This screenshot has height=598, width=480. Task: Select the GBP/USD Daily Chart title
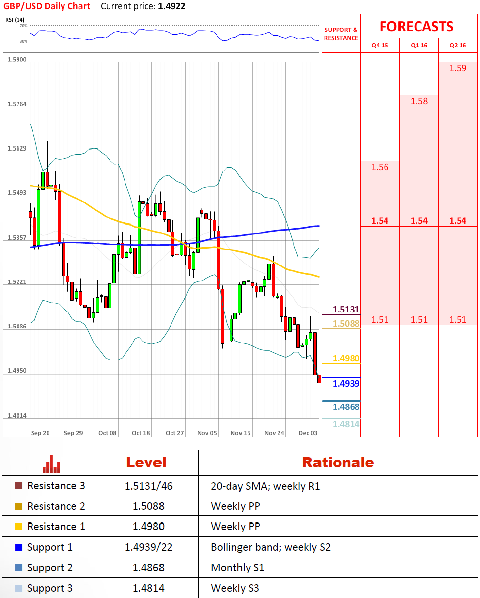coord(46,6)
